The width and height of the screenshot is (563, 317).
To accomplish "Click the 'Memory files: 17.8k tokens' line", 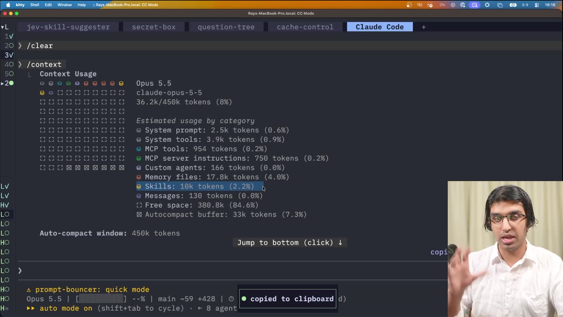I will (x=213, y=177).
